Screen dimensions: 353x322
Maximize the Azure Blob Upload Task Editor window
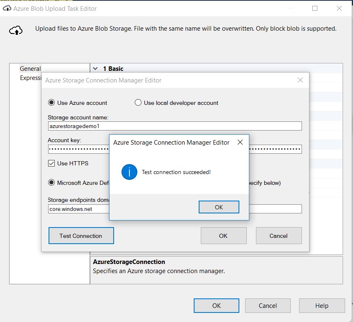click(x=315, y=8)
